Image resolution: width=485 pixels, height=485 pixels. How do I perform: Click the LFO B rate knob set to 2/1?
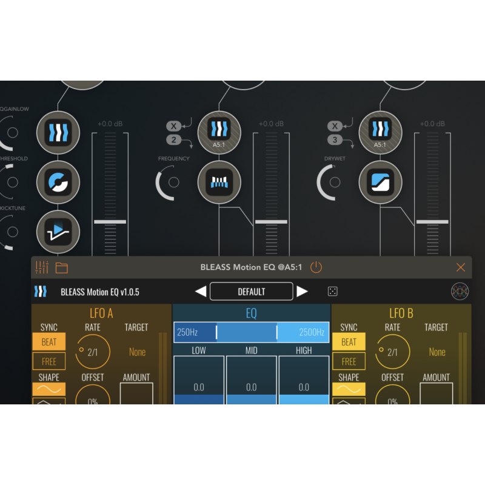point(392,352)
